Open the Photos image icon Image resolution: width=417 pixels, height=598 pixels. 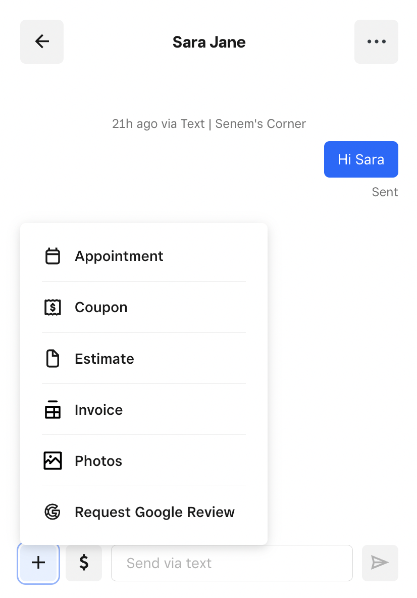coord(53,460)
